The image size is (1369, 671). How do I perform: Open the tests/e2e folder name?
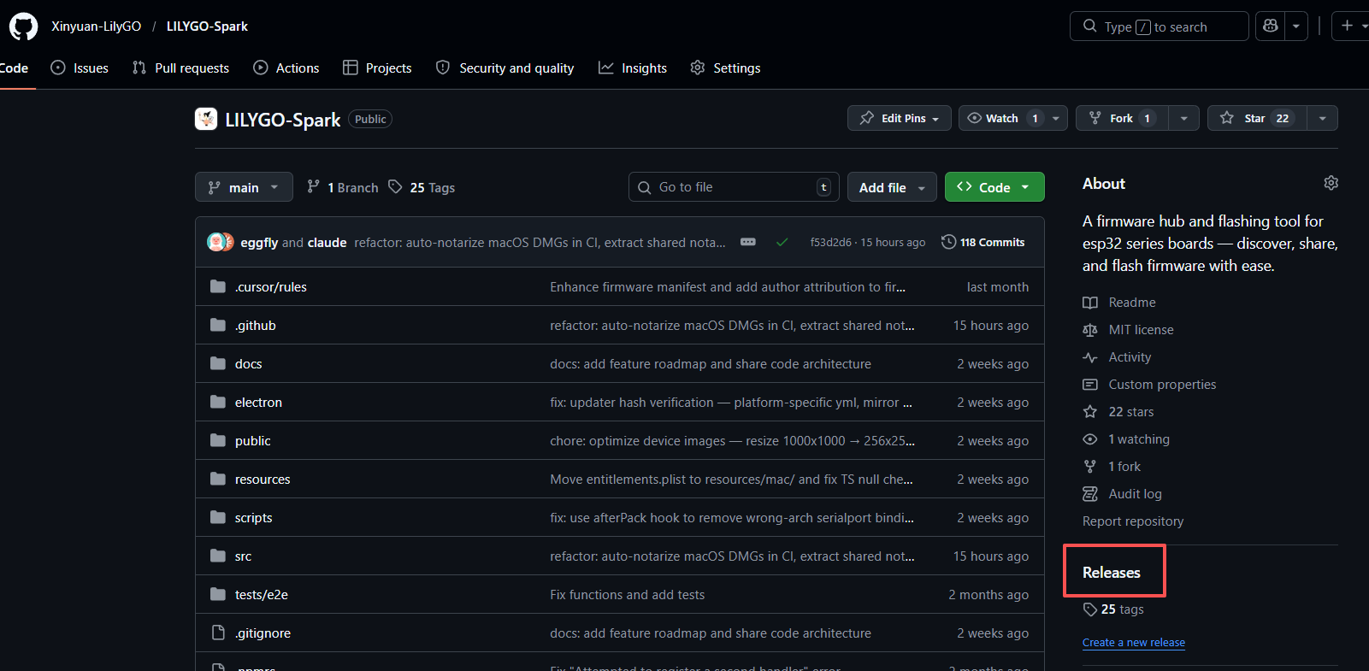point(262,595)
